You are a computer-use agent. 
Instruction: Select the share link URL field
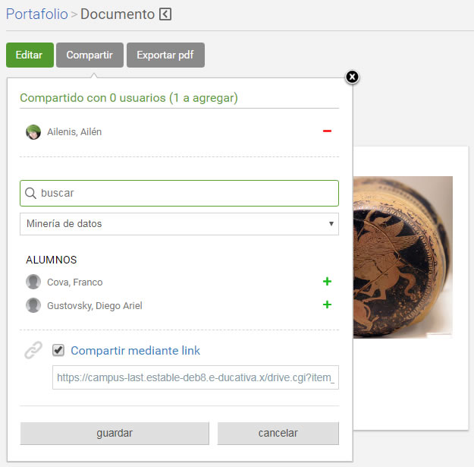pyautogui.click(x=195, y=376)
